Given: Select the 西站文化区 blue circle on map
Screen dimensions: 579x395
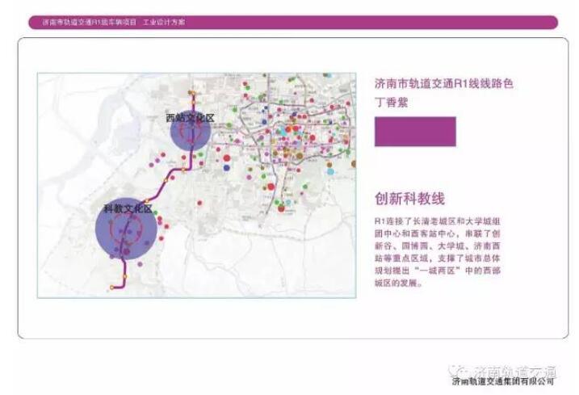Looking at the screenshot, I should [x=190, y=130].
